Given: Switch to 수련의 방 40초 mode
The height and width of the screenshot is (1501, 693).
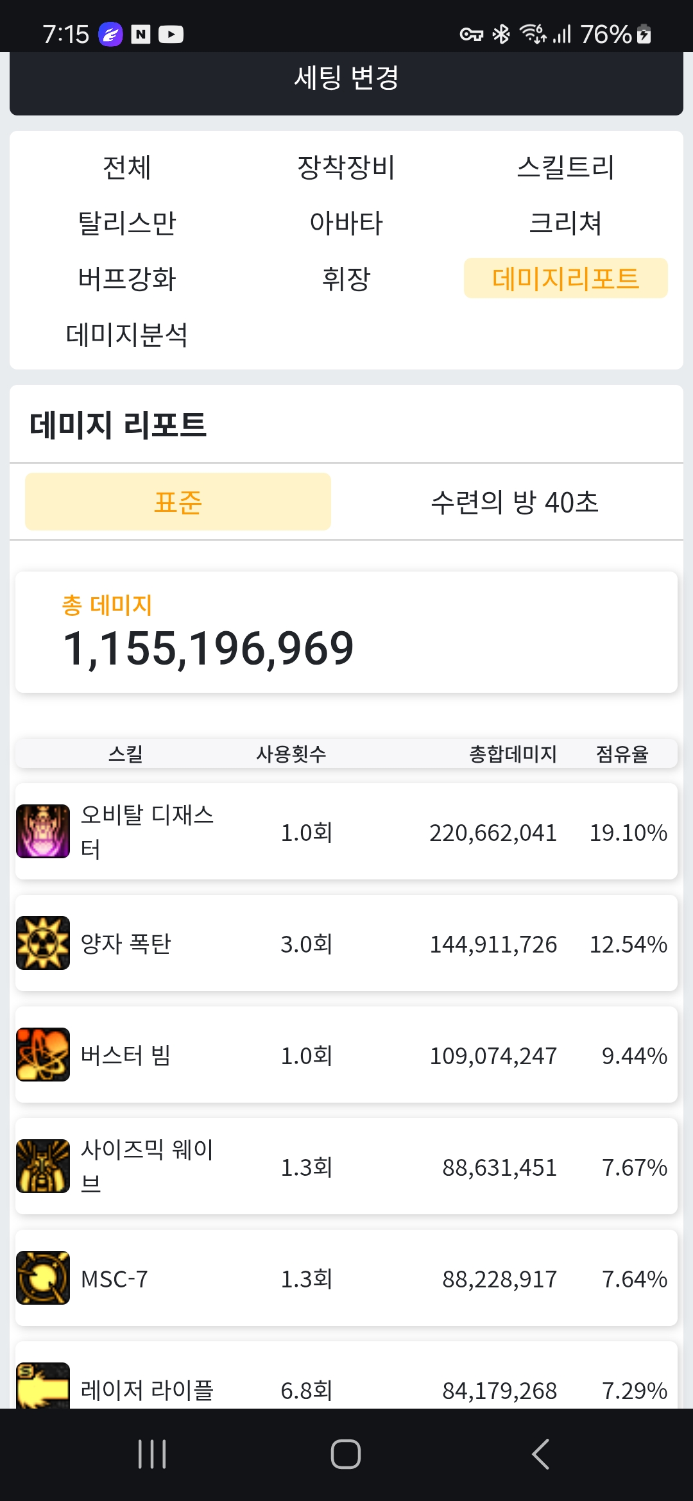Looking at the screenshot, I should (x=515, y=502).
